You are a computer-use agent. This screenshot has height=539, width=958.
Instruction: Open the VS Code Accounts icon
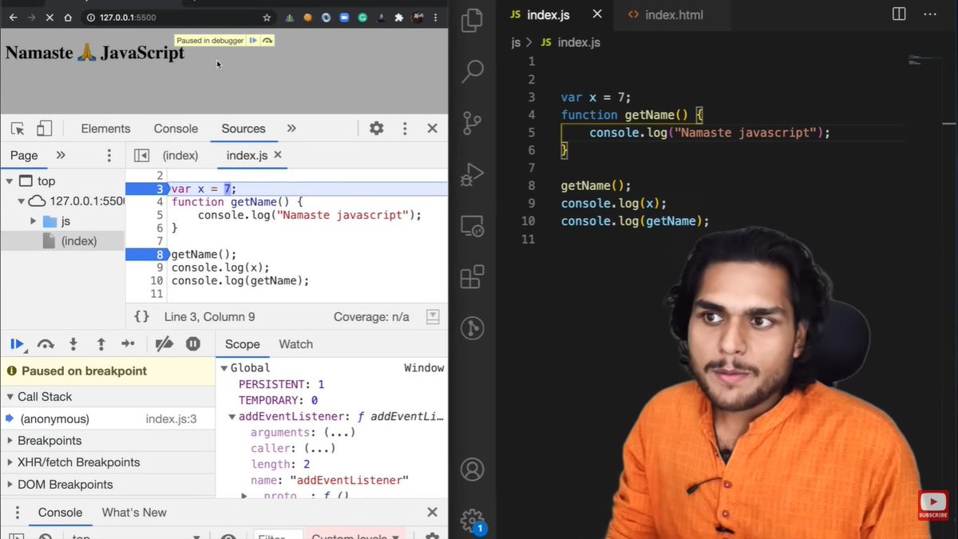coord(473,469)
